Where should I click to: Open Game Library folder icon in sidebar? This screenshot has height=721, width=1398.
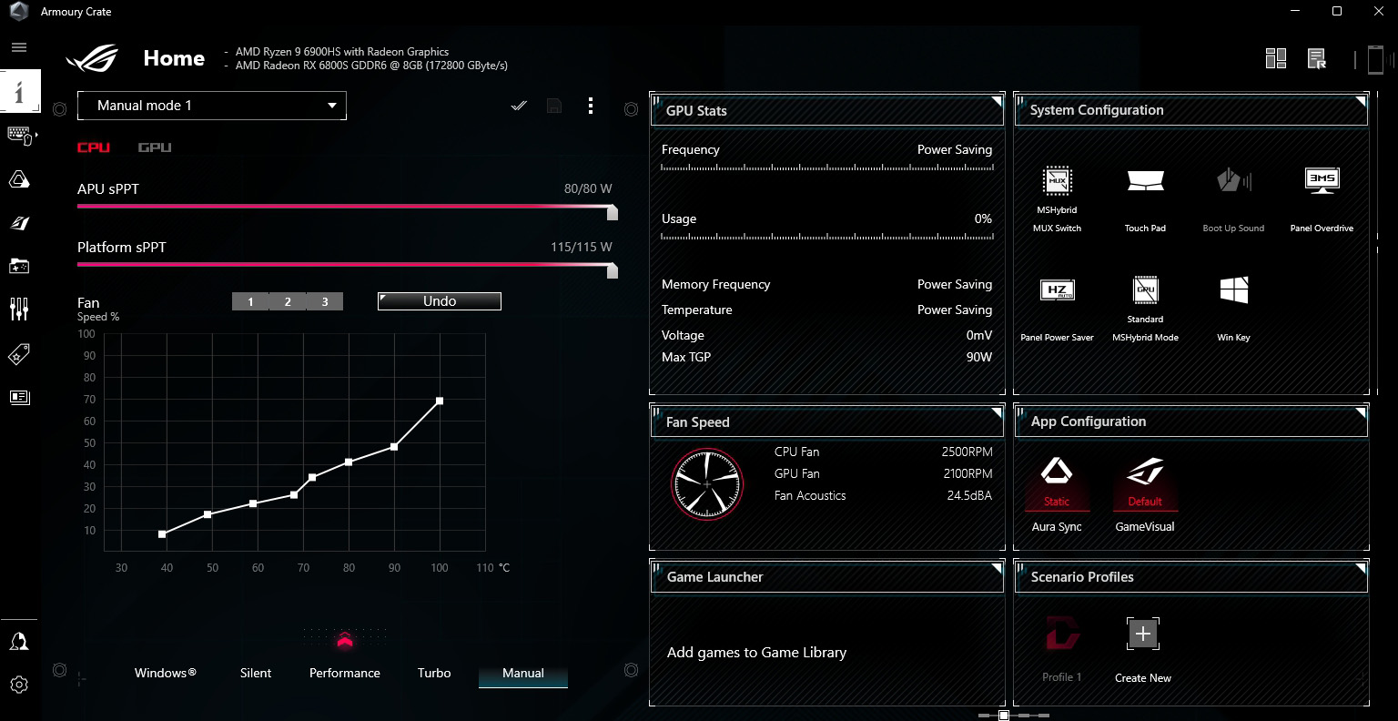(19, 266)
